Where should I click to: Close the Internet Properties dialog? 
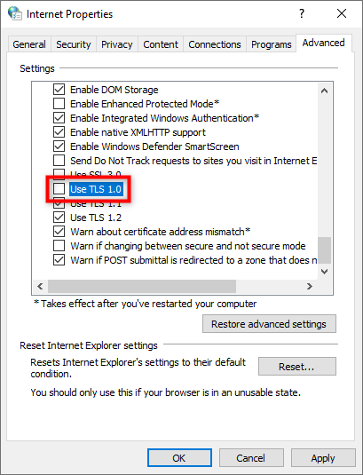(x=342, y=13)
